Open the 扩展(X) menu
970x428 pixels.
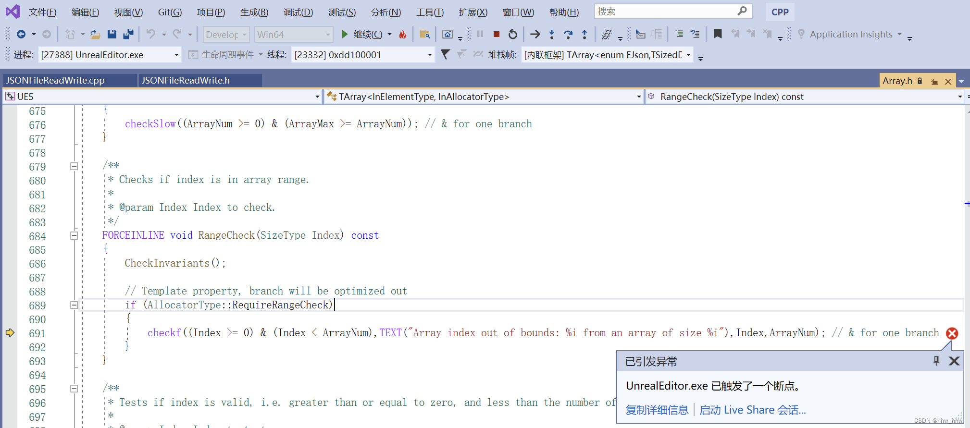coord(473,12)
